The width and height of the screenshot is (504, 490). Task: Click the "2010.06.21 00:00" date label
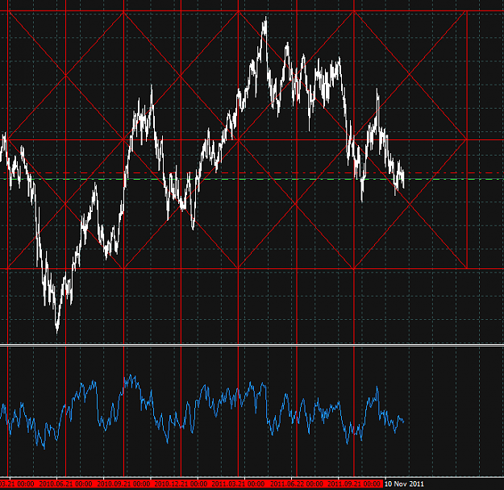(65, 484)
